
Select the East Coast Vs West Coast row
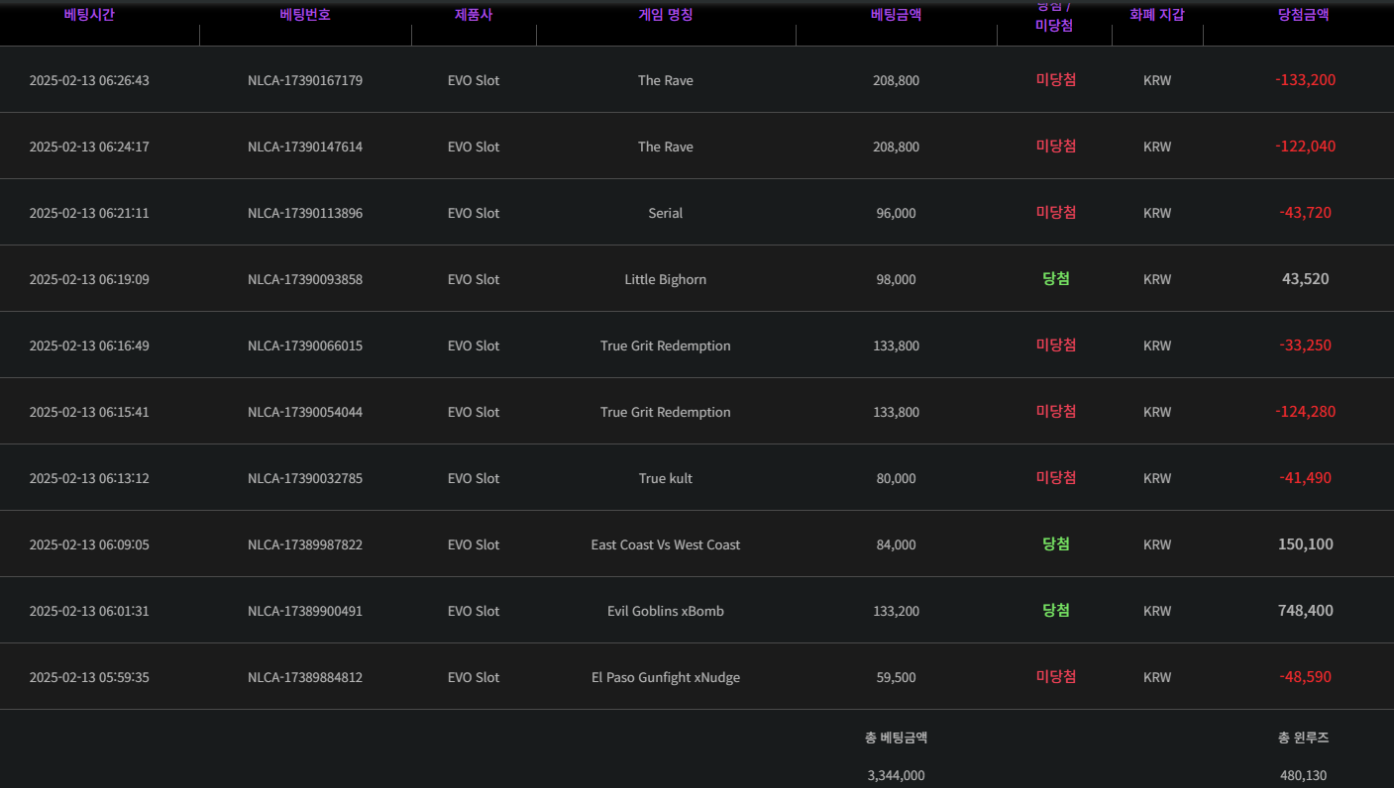click(x=666, y=544)
